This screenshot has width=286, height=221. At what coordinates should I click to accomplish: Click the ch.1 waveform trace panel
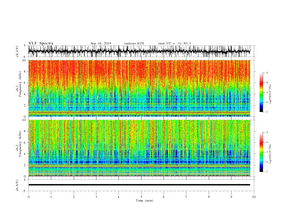click(139, 51)
